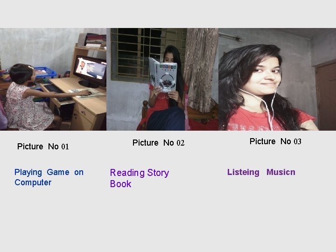Select the 'Listeing Musicn' text

tap(261, 172)
